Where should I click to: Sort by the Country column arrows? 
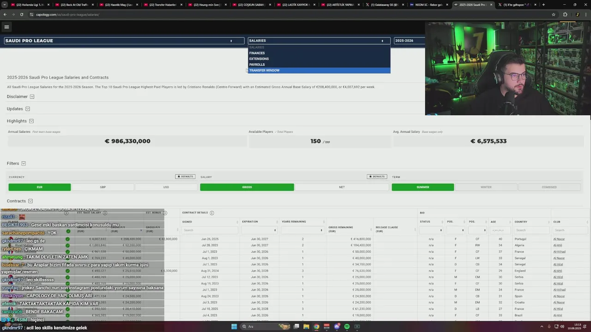[x=548, y=222]
